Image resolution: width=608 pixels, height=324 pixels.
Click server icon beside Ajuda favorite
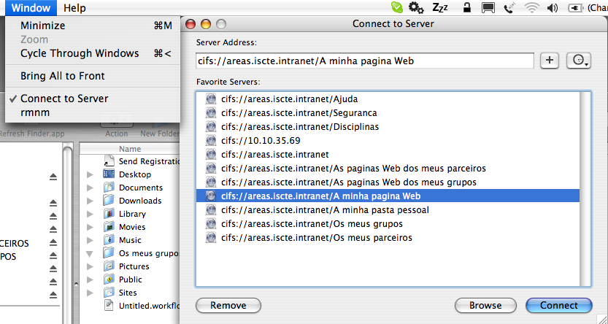pyautogui.click(x=210, y=99)
